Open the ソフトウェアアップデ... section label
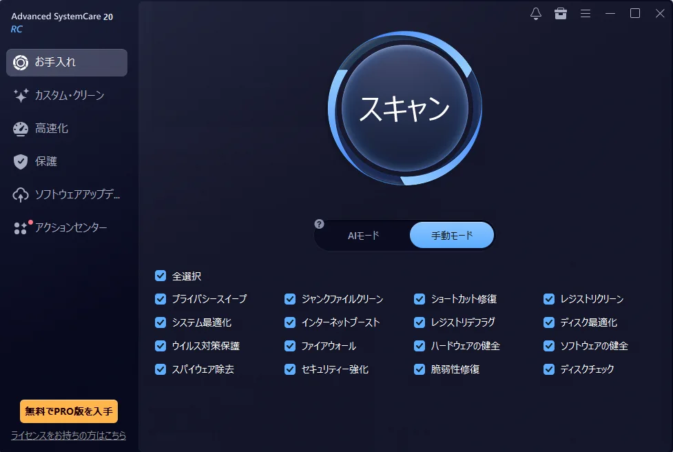The image size is (673, 452). click(78, 194)
